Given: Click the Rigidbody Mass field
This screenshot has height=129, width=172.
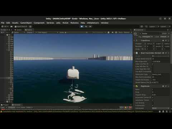Looking at the screenshot, I should pos(161,90).
